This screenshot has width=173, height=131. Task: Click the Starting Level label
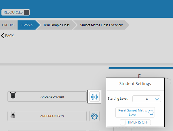point(118,99)
